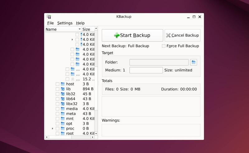
Task: Click the '894 B' size value
Action: click(88, 89)
